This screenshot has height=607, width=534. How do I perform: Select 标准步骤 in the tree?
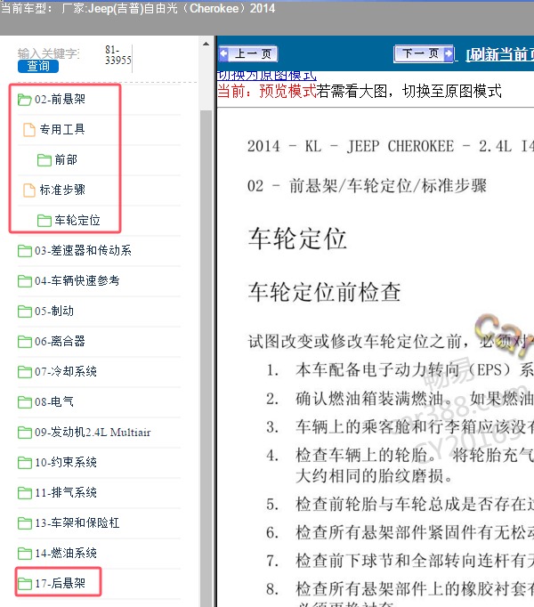pyautogui.click(x=62, y=190)
